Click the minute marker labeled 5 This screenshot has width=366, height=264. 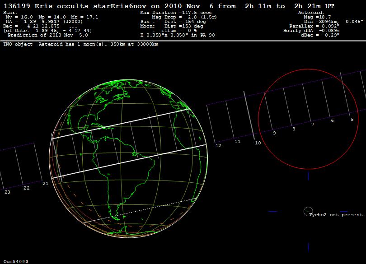click(x=352, y=120)
